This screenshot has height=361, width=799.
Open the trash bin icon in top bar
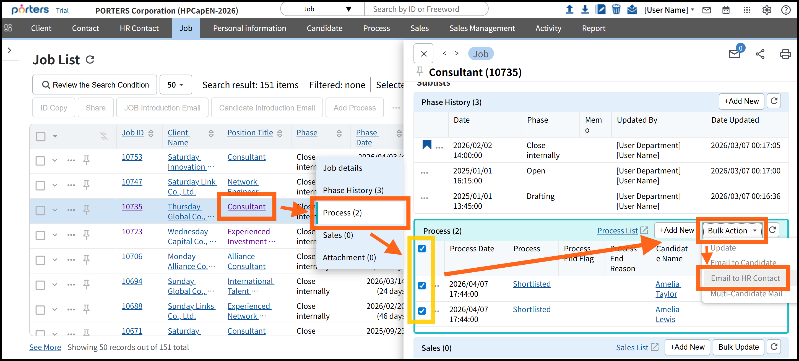pyautogui.click(x=616, y=10)
